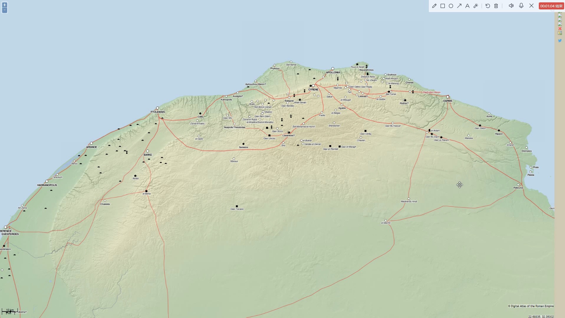Viewport: 565px width, 318px height.
Task: Select the Balagrae place label
Action: pos(289,101)
